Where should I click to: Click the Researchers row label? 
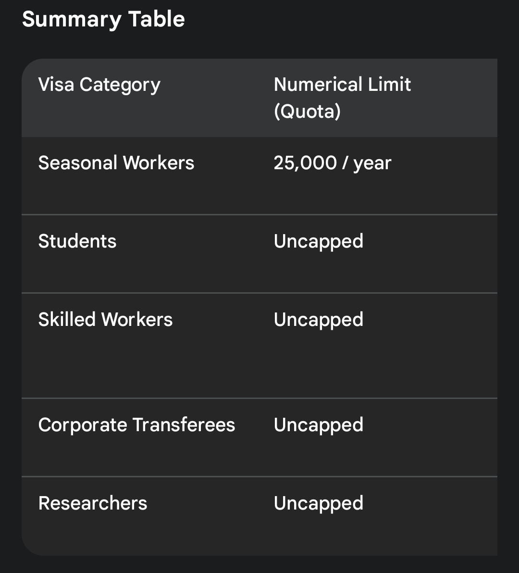point(93,503)
